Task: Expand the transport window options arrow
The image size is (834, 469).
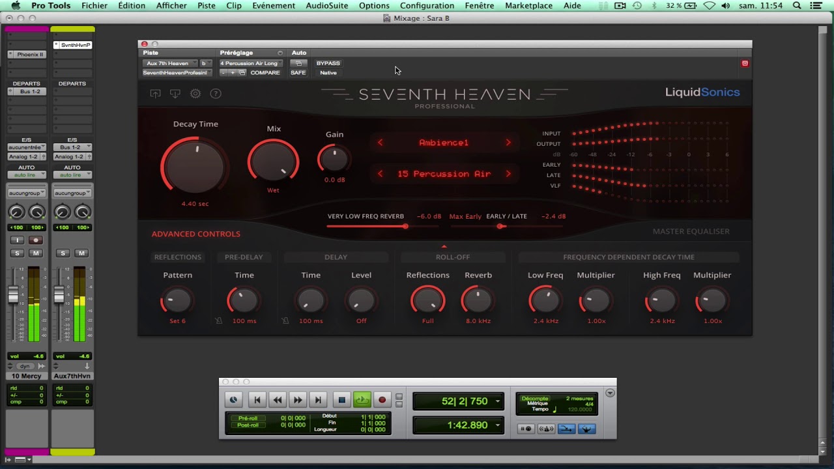Action: coord(610,393)
